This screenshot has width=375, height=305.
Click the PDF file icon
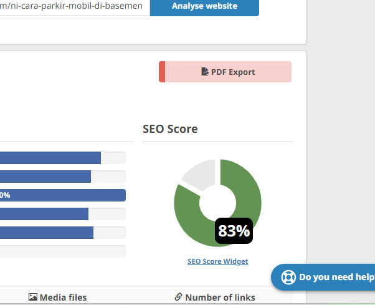[205, 72]
